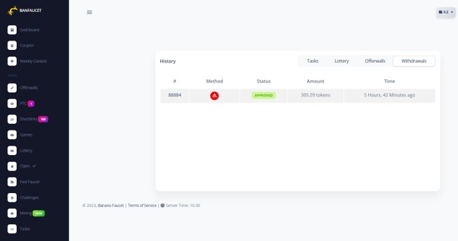This screenshot has height=241, width=458.
Task: Open the Coupon sidebar icon
Action: tap(12, 46)
